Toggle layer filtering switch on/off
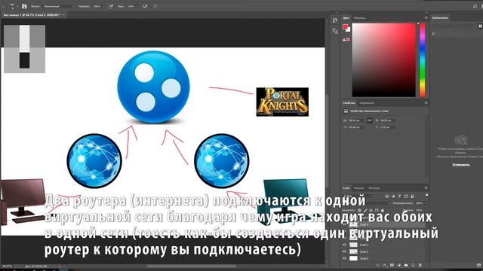 pos(426,196)
